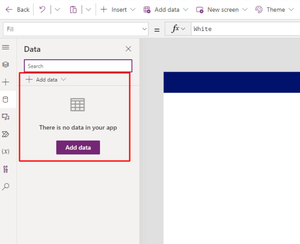Click the Back button

pos(17,9)
